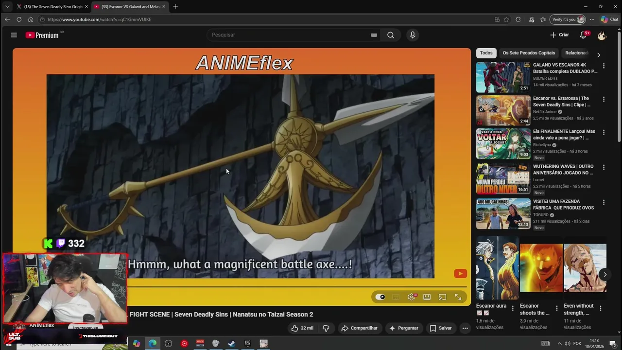Cast video using Play on TV icon

pyautogui.click(x=442, y=297)
